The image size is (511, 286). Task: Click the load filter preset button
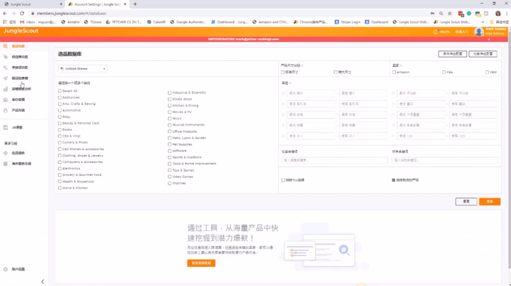483,54
